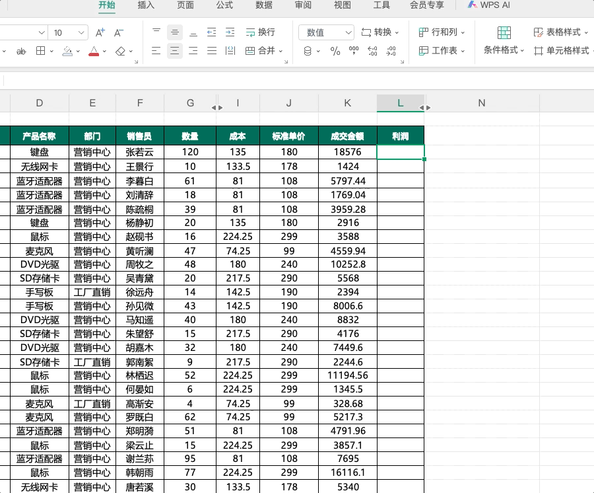This screenshot has width=594, height=493.
Task: Select column L header
Action: pos(401,103)
